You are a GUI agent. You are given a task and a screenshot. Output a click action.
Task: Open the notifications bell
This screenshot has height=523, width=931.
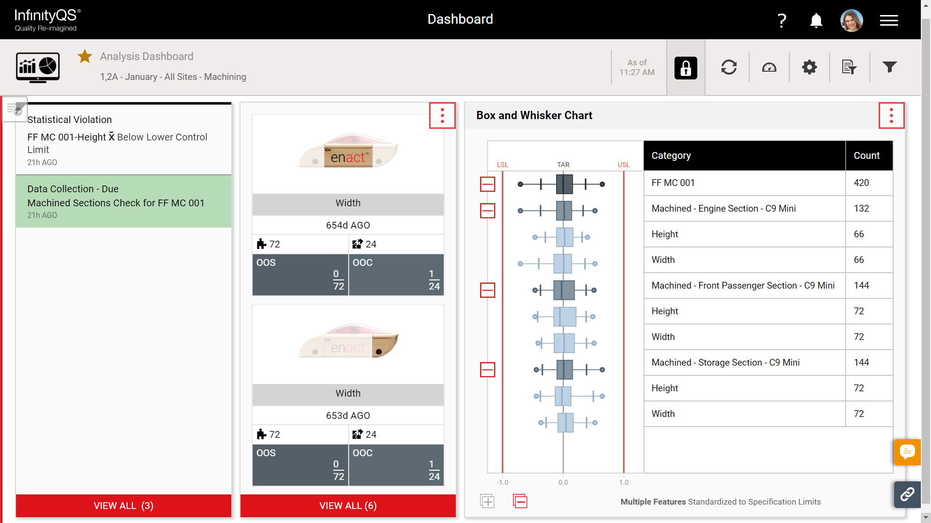[x=816, y=20]
